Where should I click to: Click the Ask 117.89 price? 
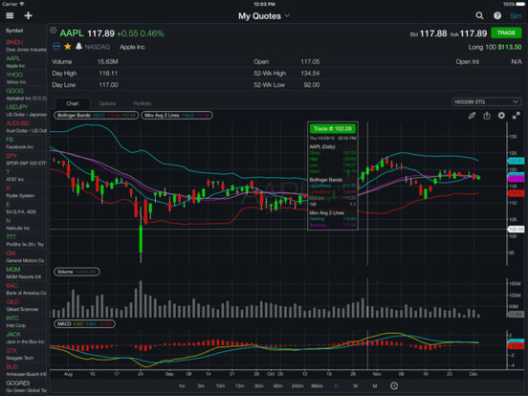(x=473, y=33)
